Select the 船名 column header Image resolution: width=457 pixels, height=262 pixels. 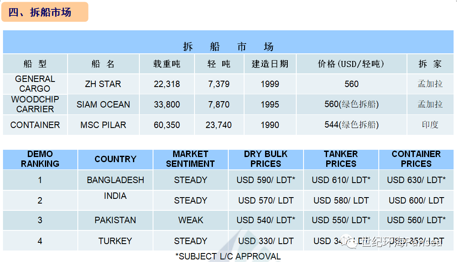coord(103,64)
